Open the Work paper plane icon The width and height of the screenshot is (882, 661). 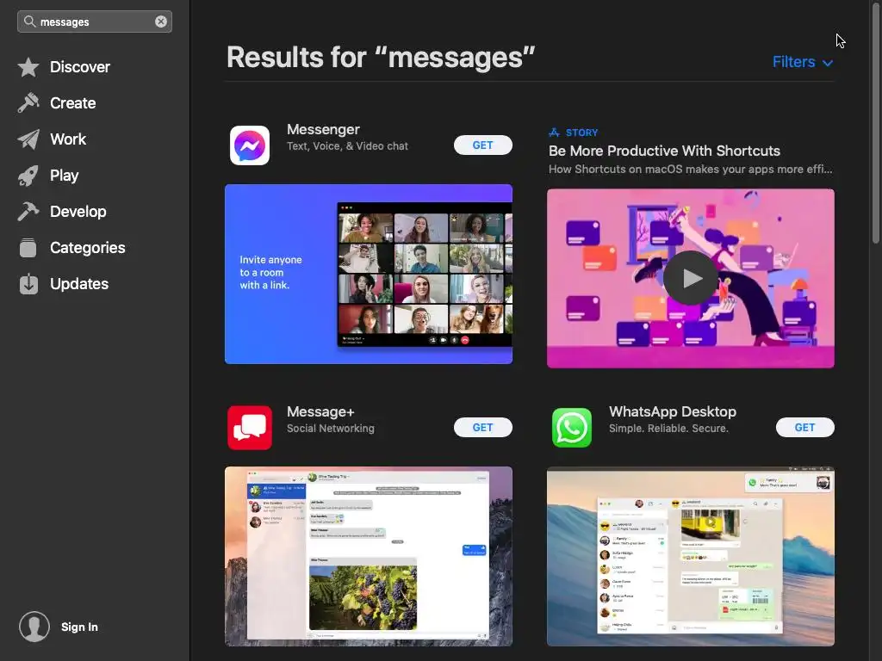[28, 139]
